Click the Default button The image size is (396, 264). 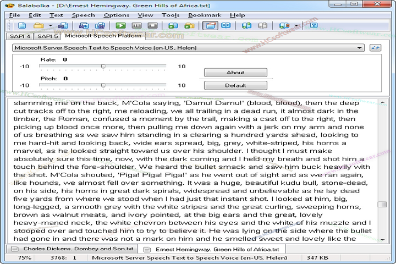(x=235, y=85)
